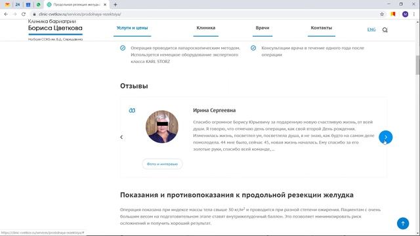Viewport: 420px width, 236px height.
Task: Click the name Ирина Сергеевна
Action: [x=215, y=110]
